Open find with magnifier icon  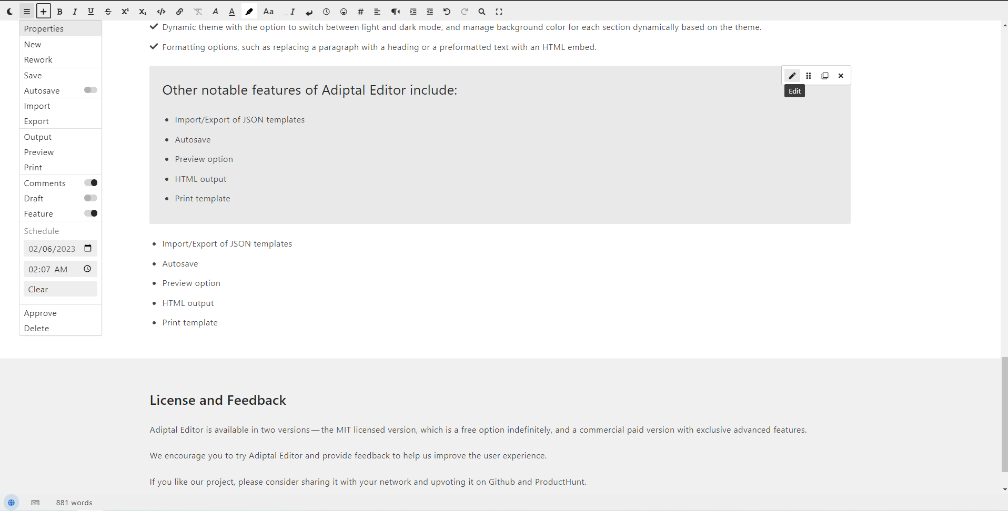(x=481, y=11)
